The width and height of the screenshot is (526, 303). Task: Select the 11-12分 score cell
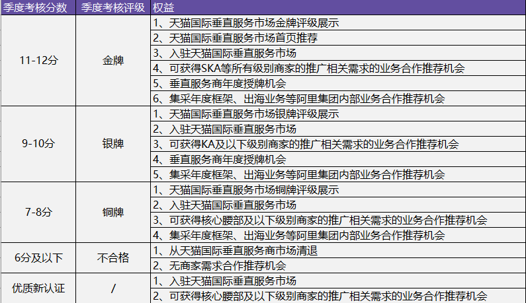coord(38,61)
